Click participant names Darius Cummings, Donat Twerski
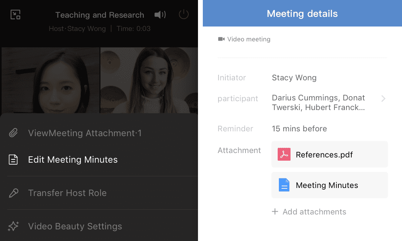402x241 pixels. 318,102
